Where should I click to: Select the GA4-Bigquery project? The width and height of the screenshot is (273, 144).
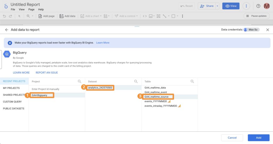[x=57, y=95]
